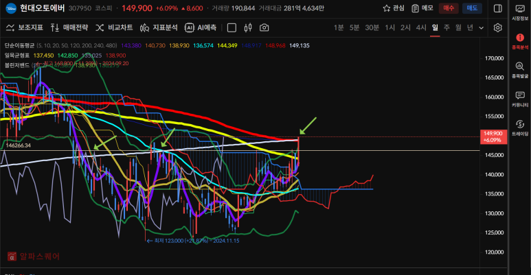Click moving average value 140,730
Screen dimensions: 531x275
pos(155,45)
